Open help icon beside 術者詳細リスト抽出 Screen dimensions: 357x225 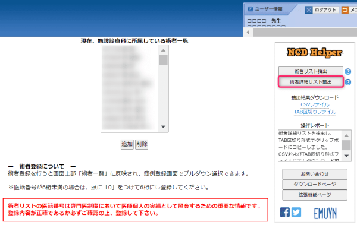348,82
